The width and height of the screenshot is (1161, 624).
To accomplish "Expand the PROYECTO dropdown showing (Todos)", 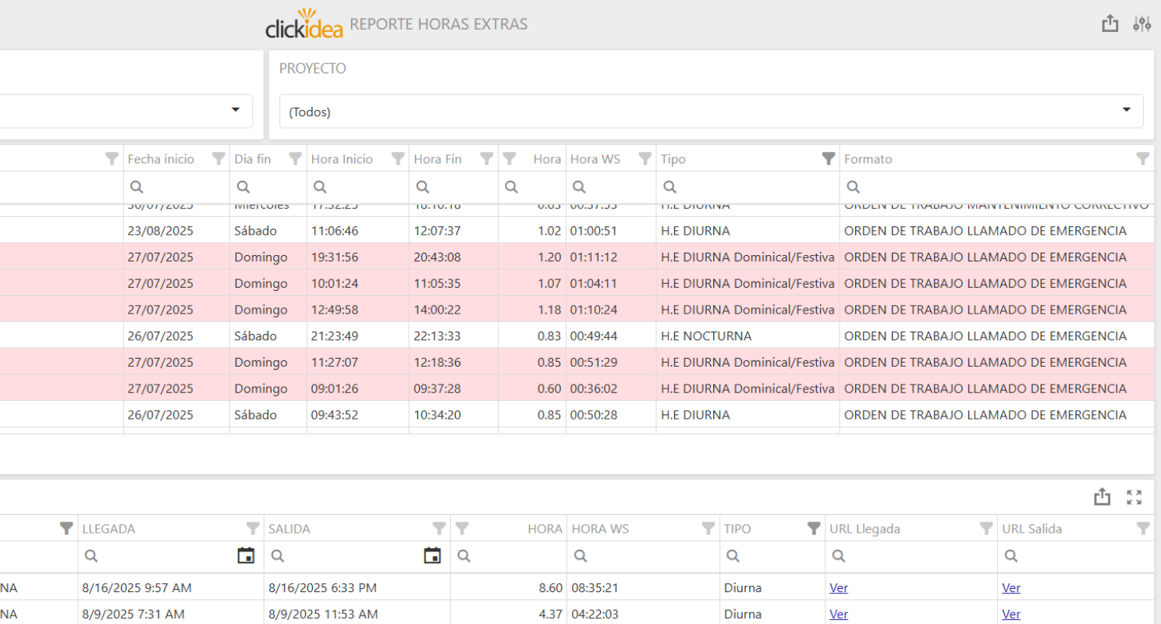I will tap(1126, 111).
